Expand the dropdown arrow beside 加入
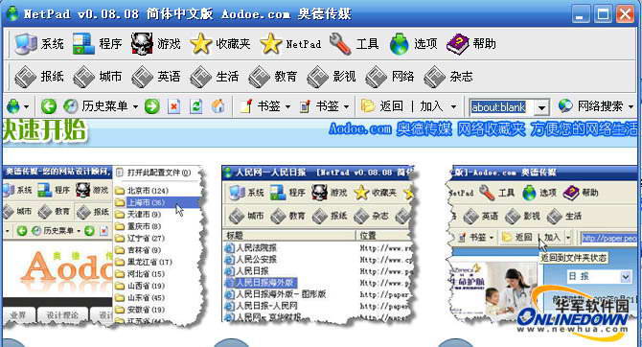 pyautogui.click(x=453, y=107)
